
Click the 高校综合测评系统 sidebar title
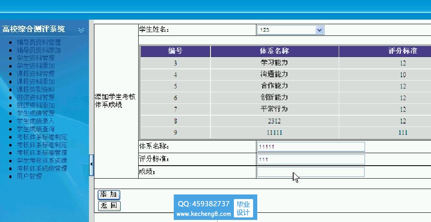click(33, 29)
